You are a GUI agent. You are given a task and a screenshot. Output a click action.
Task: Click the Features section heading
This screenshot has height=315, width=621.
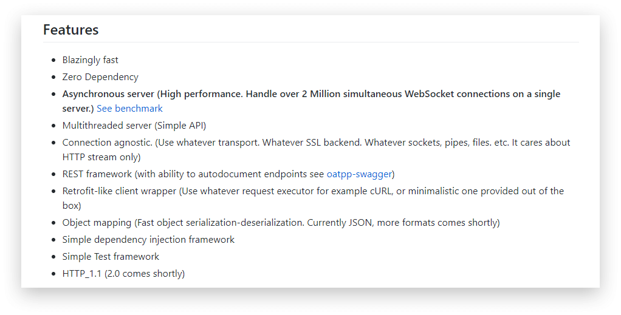click(x=71, y=30)
